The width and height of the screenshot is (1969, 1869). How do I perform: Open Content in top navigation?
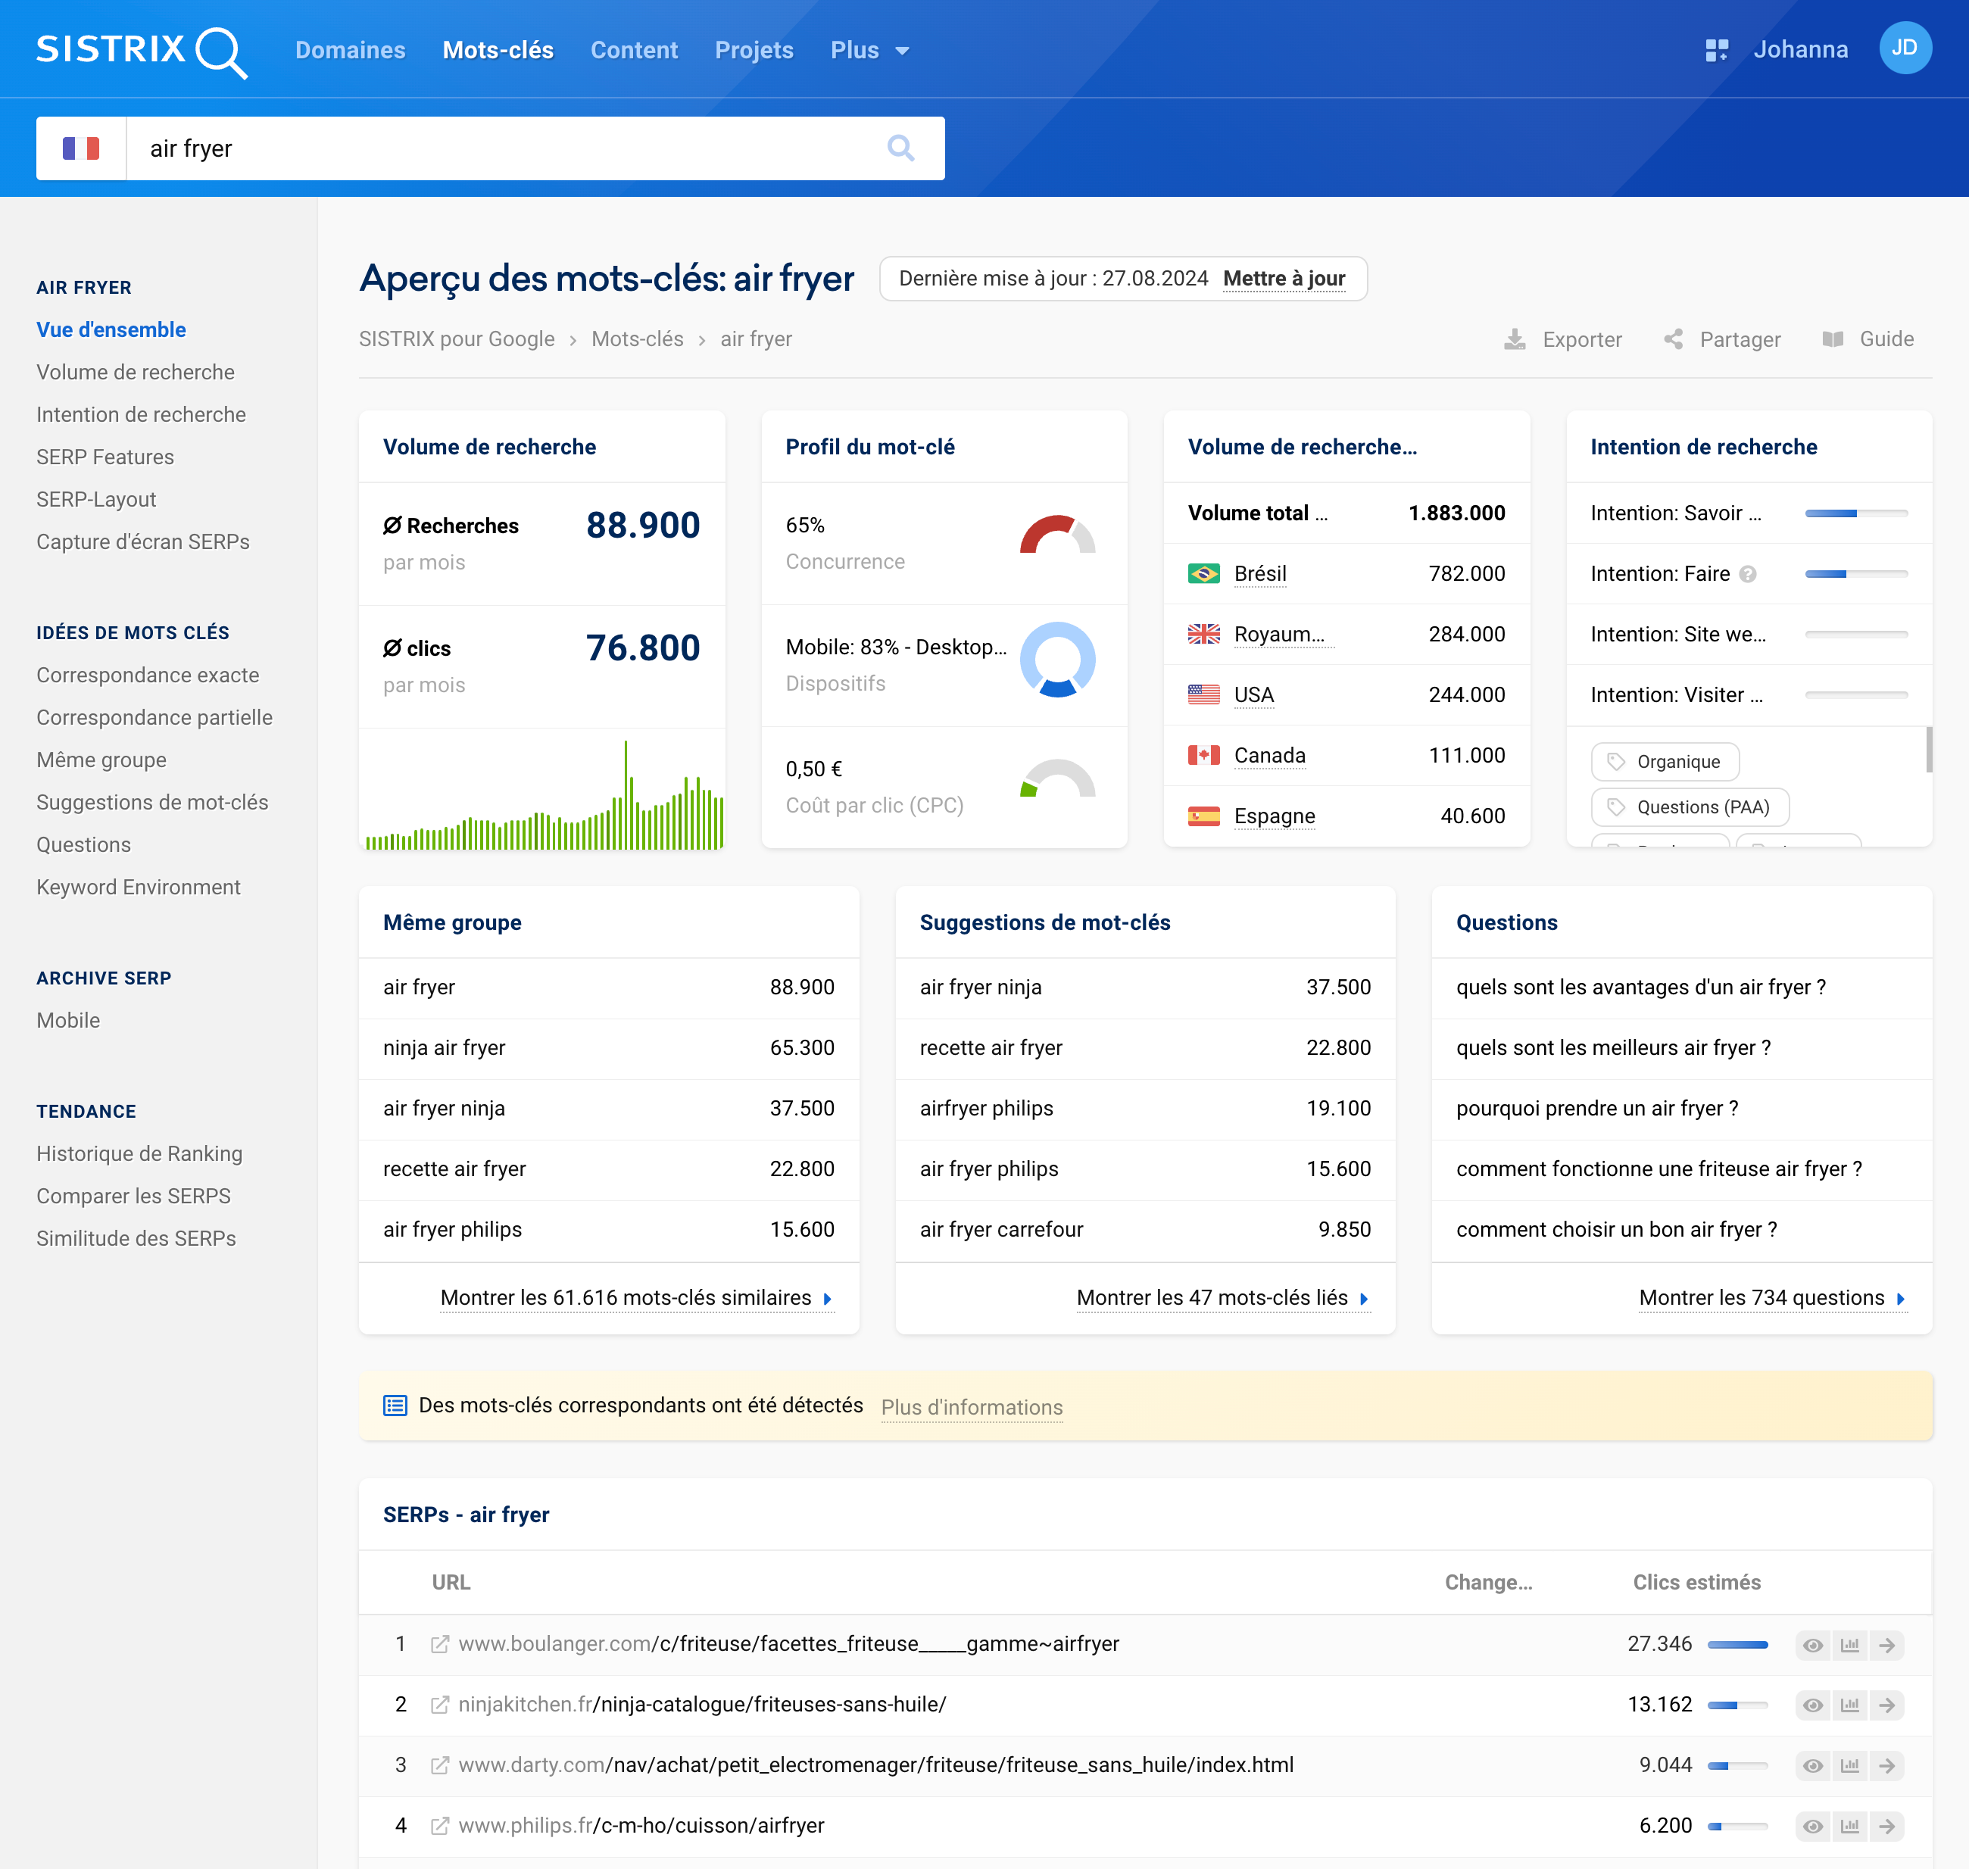(634, 50)
